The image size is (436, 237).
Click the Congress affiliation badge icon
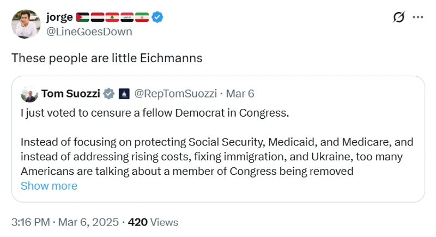[124, 94]
